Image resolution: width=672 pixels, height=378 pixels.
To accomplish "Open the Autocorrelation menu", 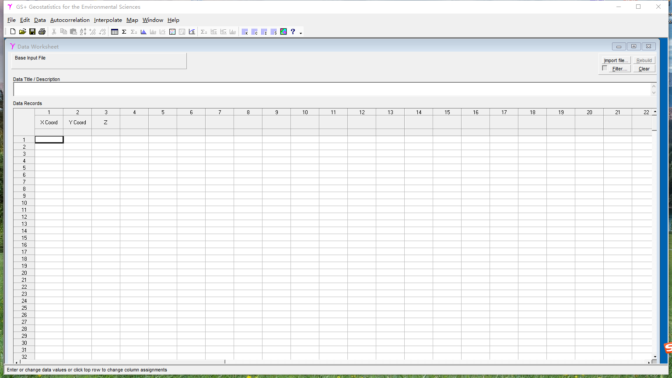I will coord(70,20).
